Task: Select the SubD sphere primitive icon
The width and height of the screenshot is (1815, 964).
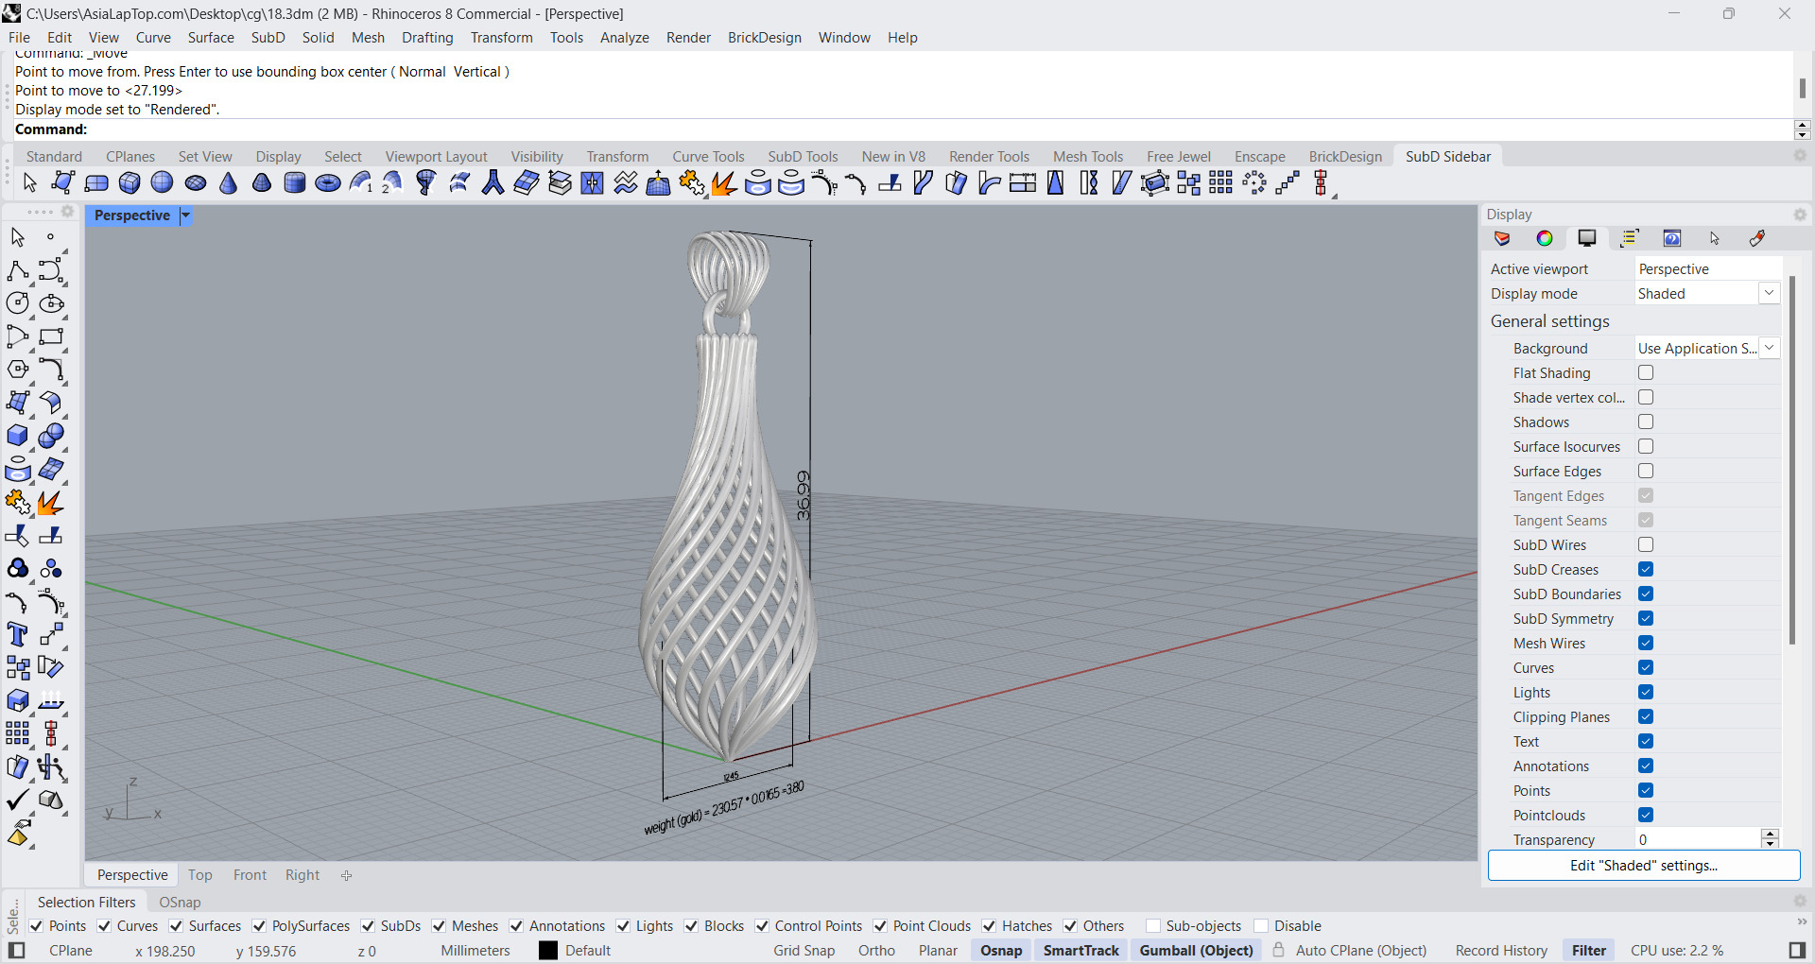Action: [163, 183]
